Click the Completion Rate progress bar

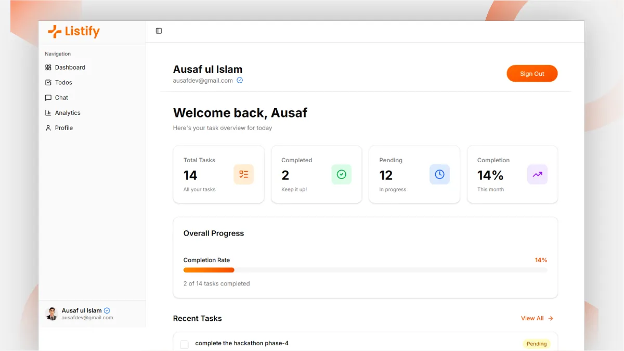[365, 270]
